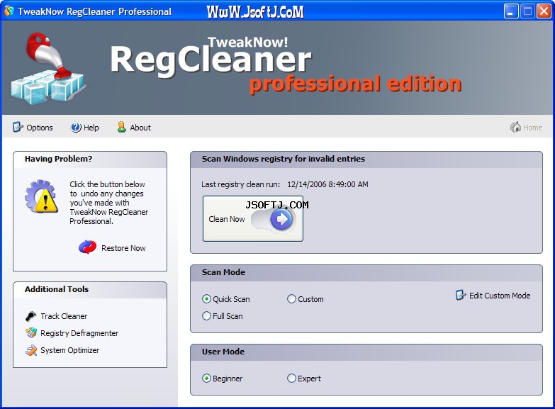Click the title bar application icon

pyautogui.click(x=9, y=11)
